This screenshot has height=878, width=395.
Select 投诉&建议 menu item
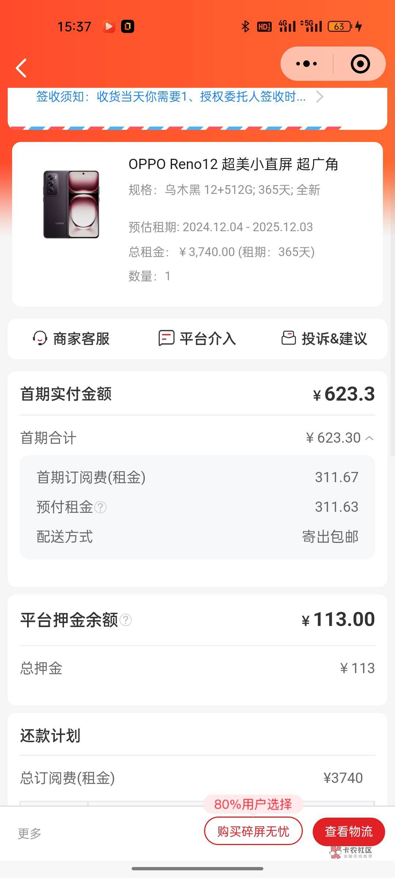pyautogui.click(x=334, y=339)
